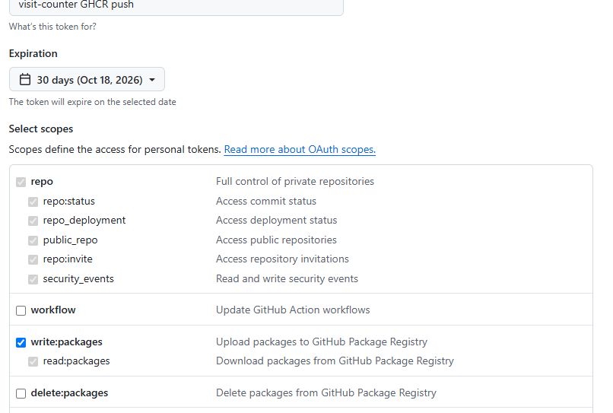Image resolution: width=613 pixels, height=413 pixels.
Task: Click the token note input field
Action: coord(176,6)
